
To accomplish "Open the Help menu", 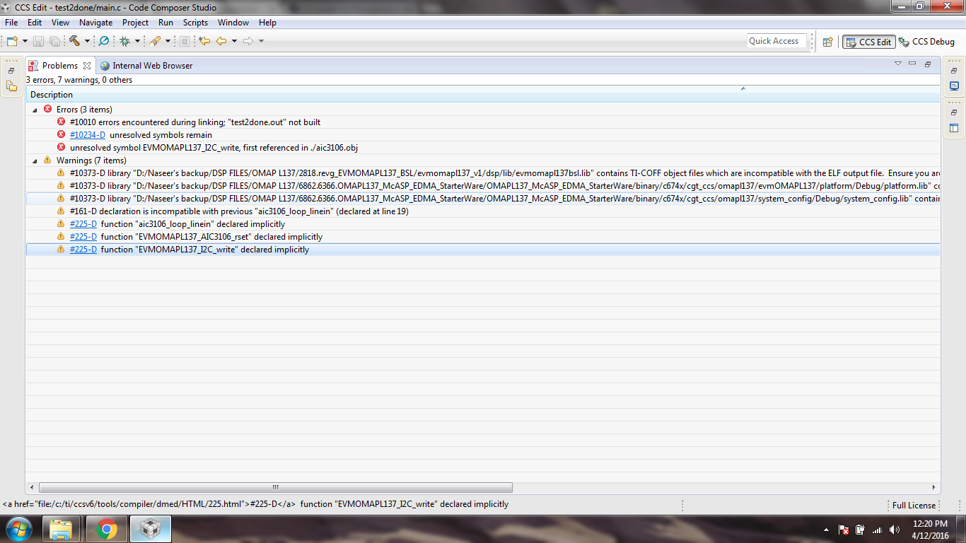I will (x=267, y=23).
